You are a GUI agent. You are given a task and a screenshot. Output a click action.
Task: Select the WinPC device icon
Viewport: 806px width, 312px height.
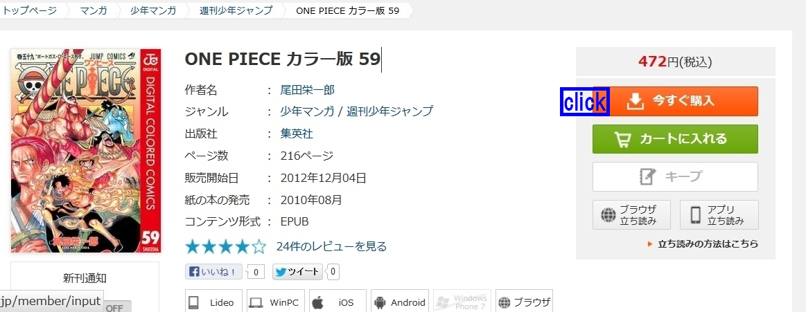coord(276,302)
